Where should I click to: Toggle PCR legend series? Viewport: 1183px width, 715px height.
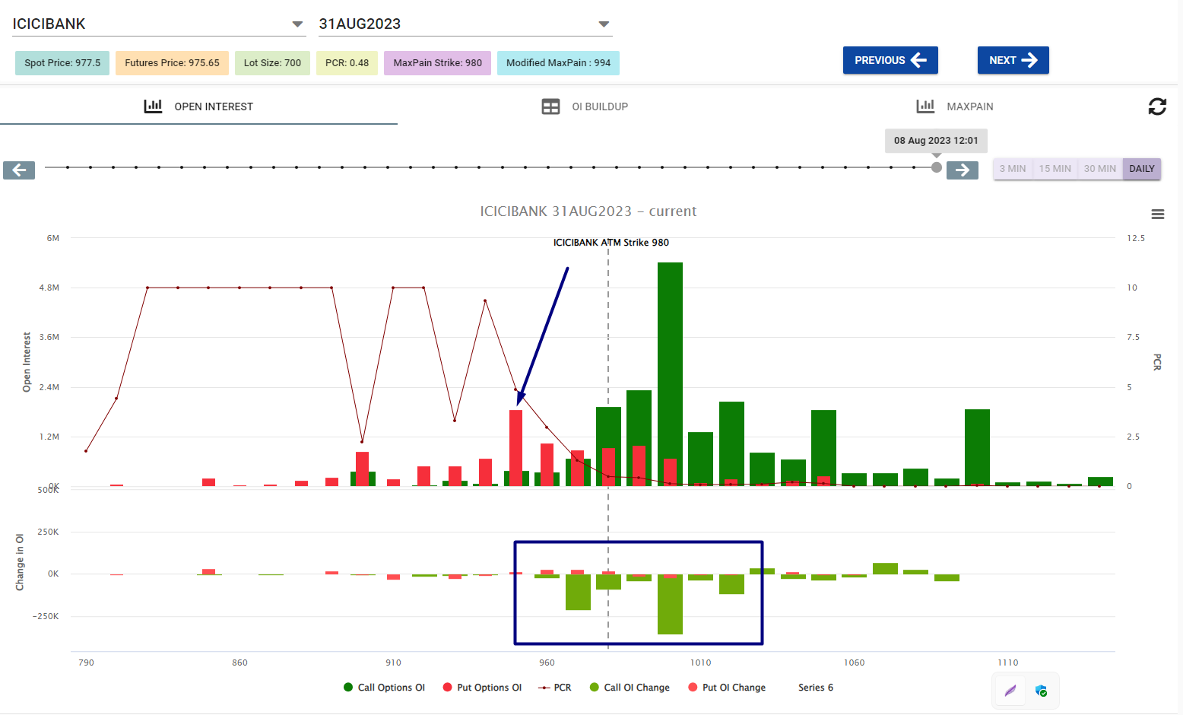[x=554, y=688]
